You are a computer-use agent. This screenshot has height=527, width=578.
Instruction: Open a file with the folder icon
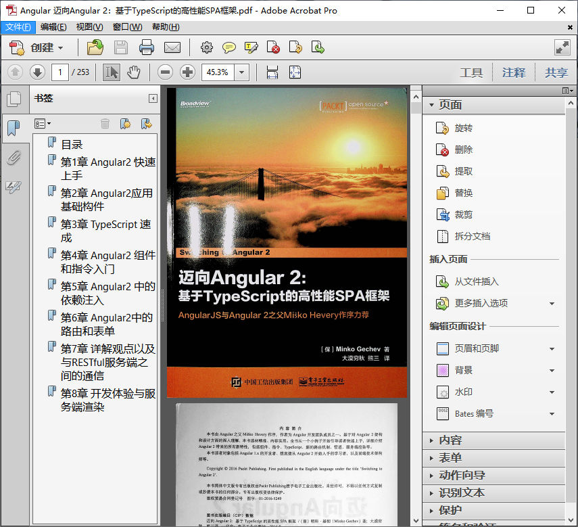click(x=95, y=47)
